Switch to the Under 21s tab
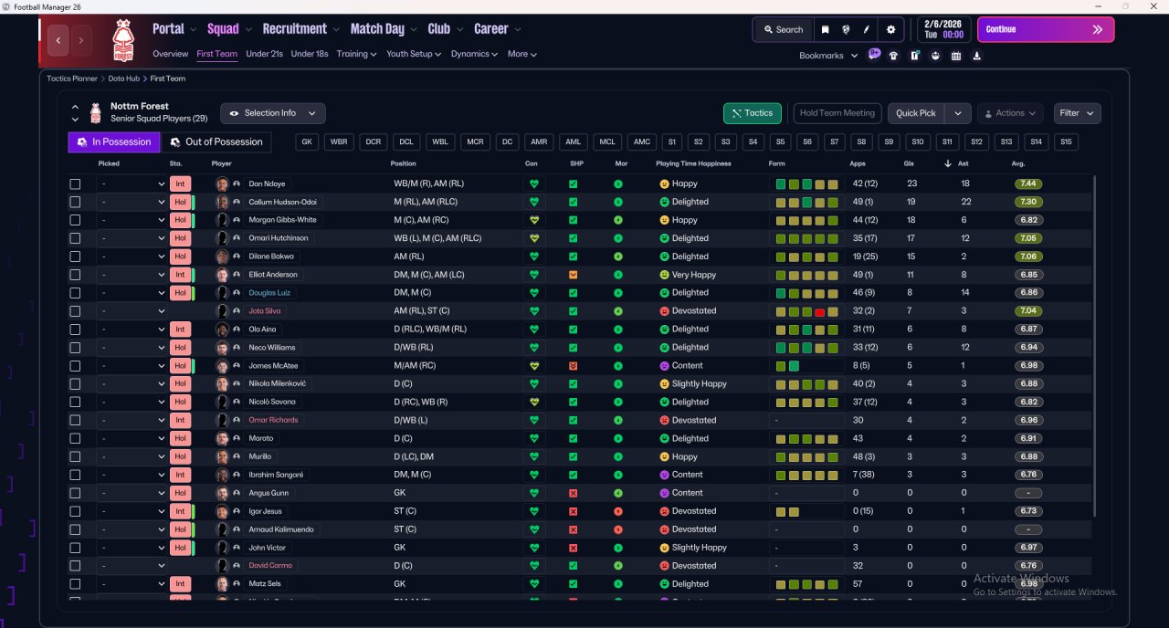 tap(264, 54)
